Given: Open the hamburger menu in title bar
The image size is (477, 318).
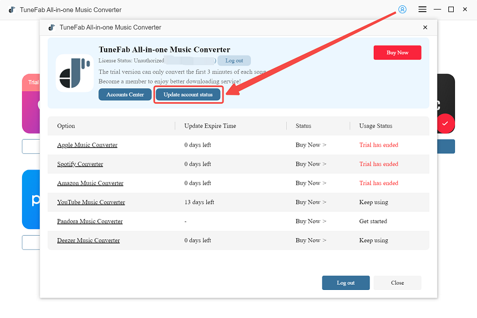Looking at the screenshot, I should tap(422, 10).
